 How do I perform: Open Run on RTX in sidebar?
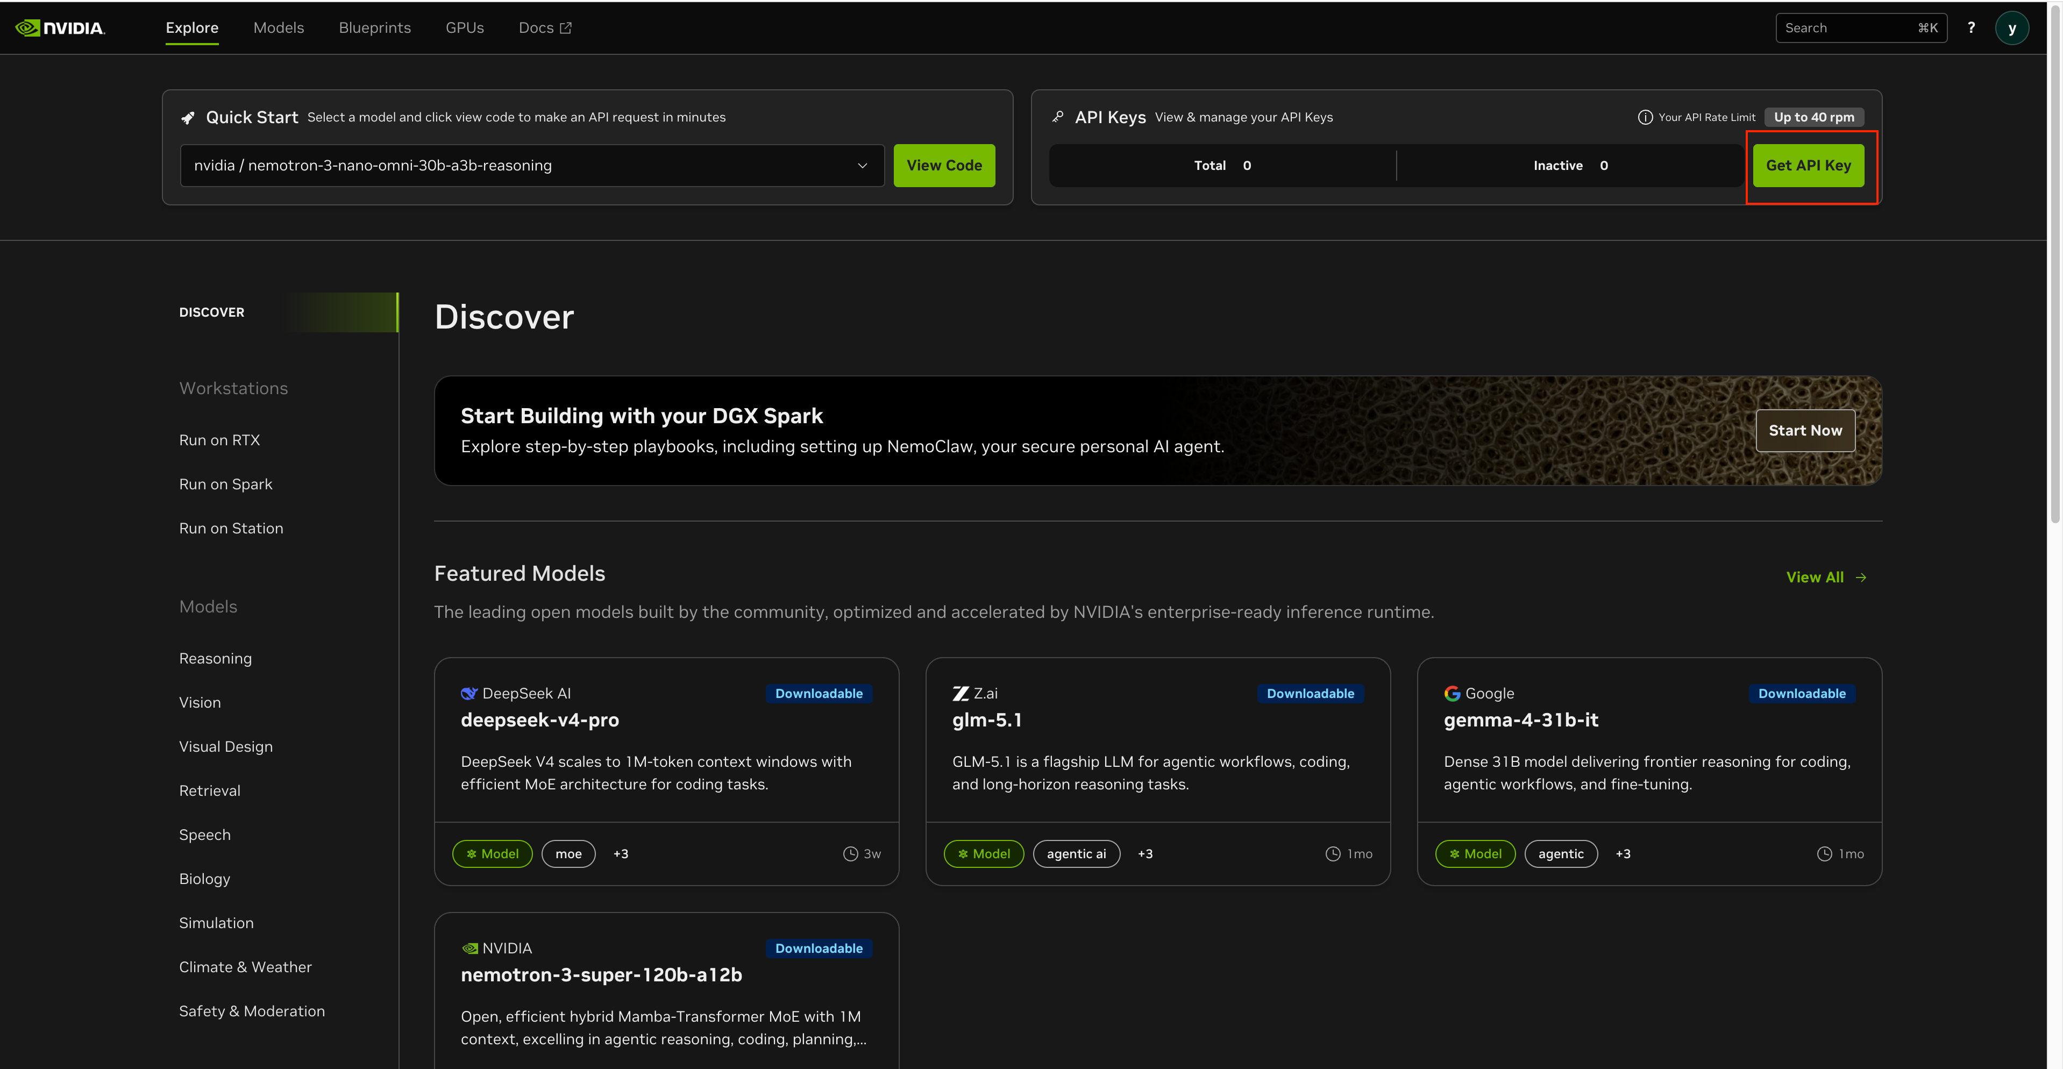click(219, 440)
